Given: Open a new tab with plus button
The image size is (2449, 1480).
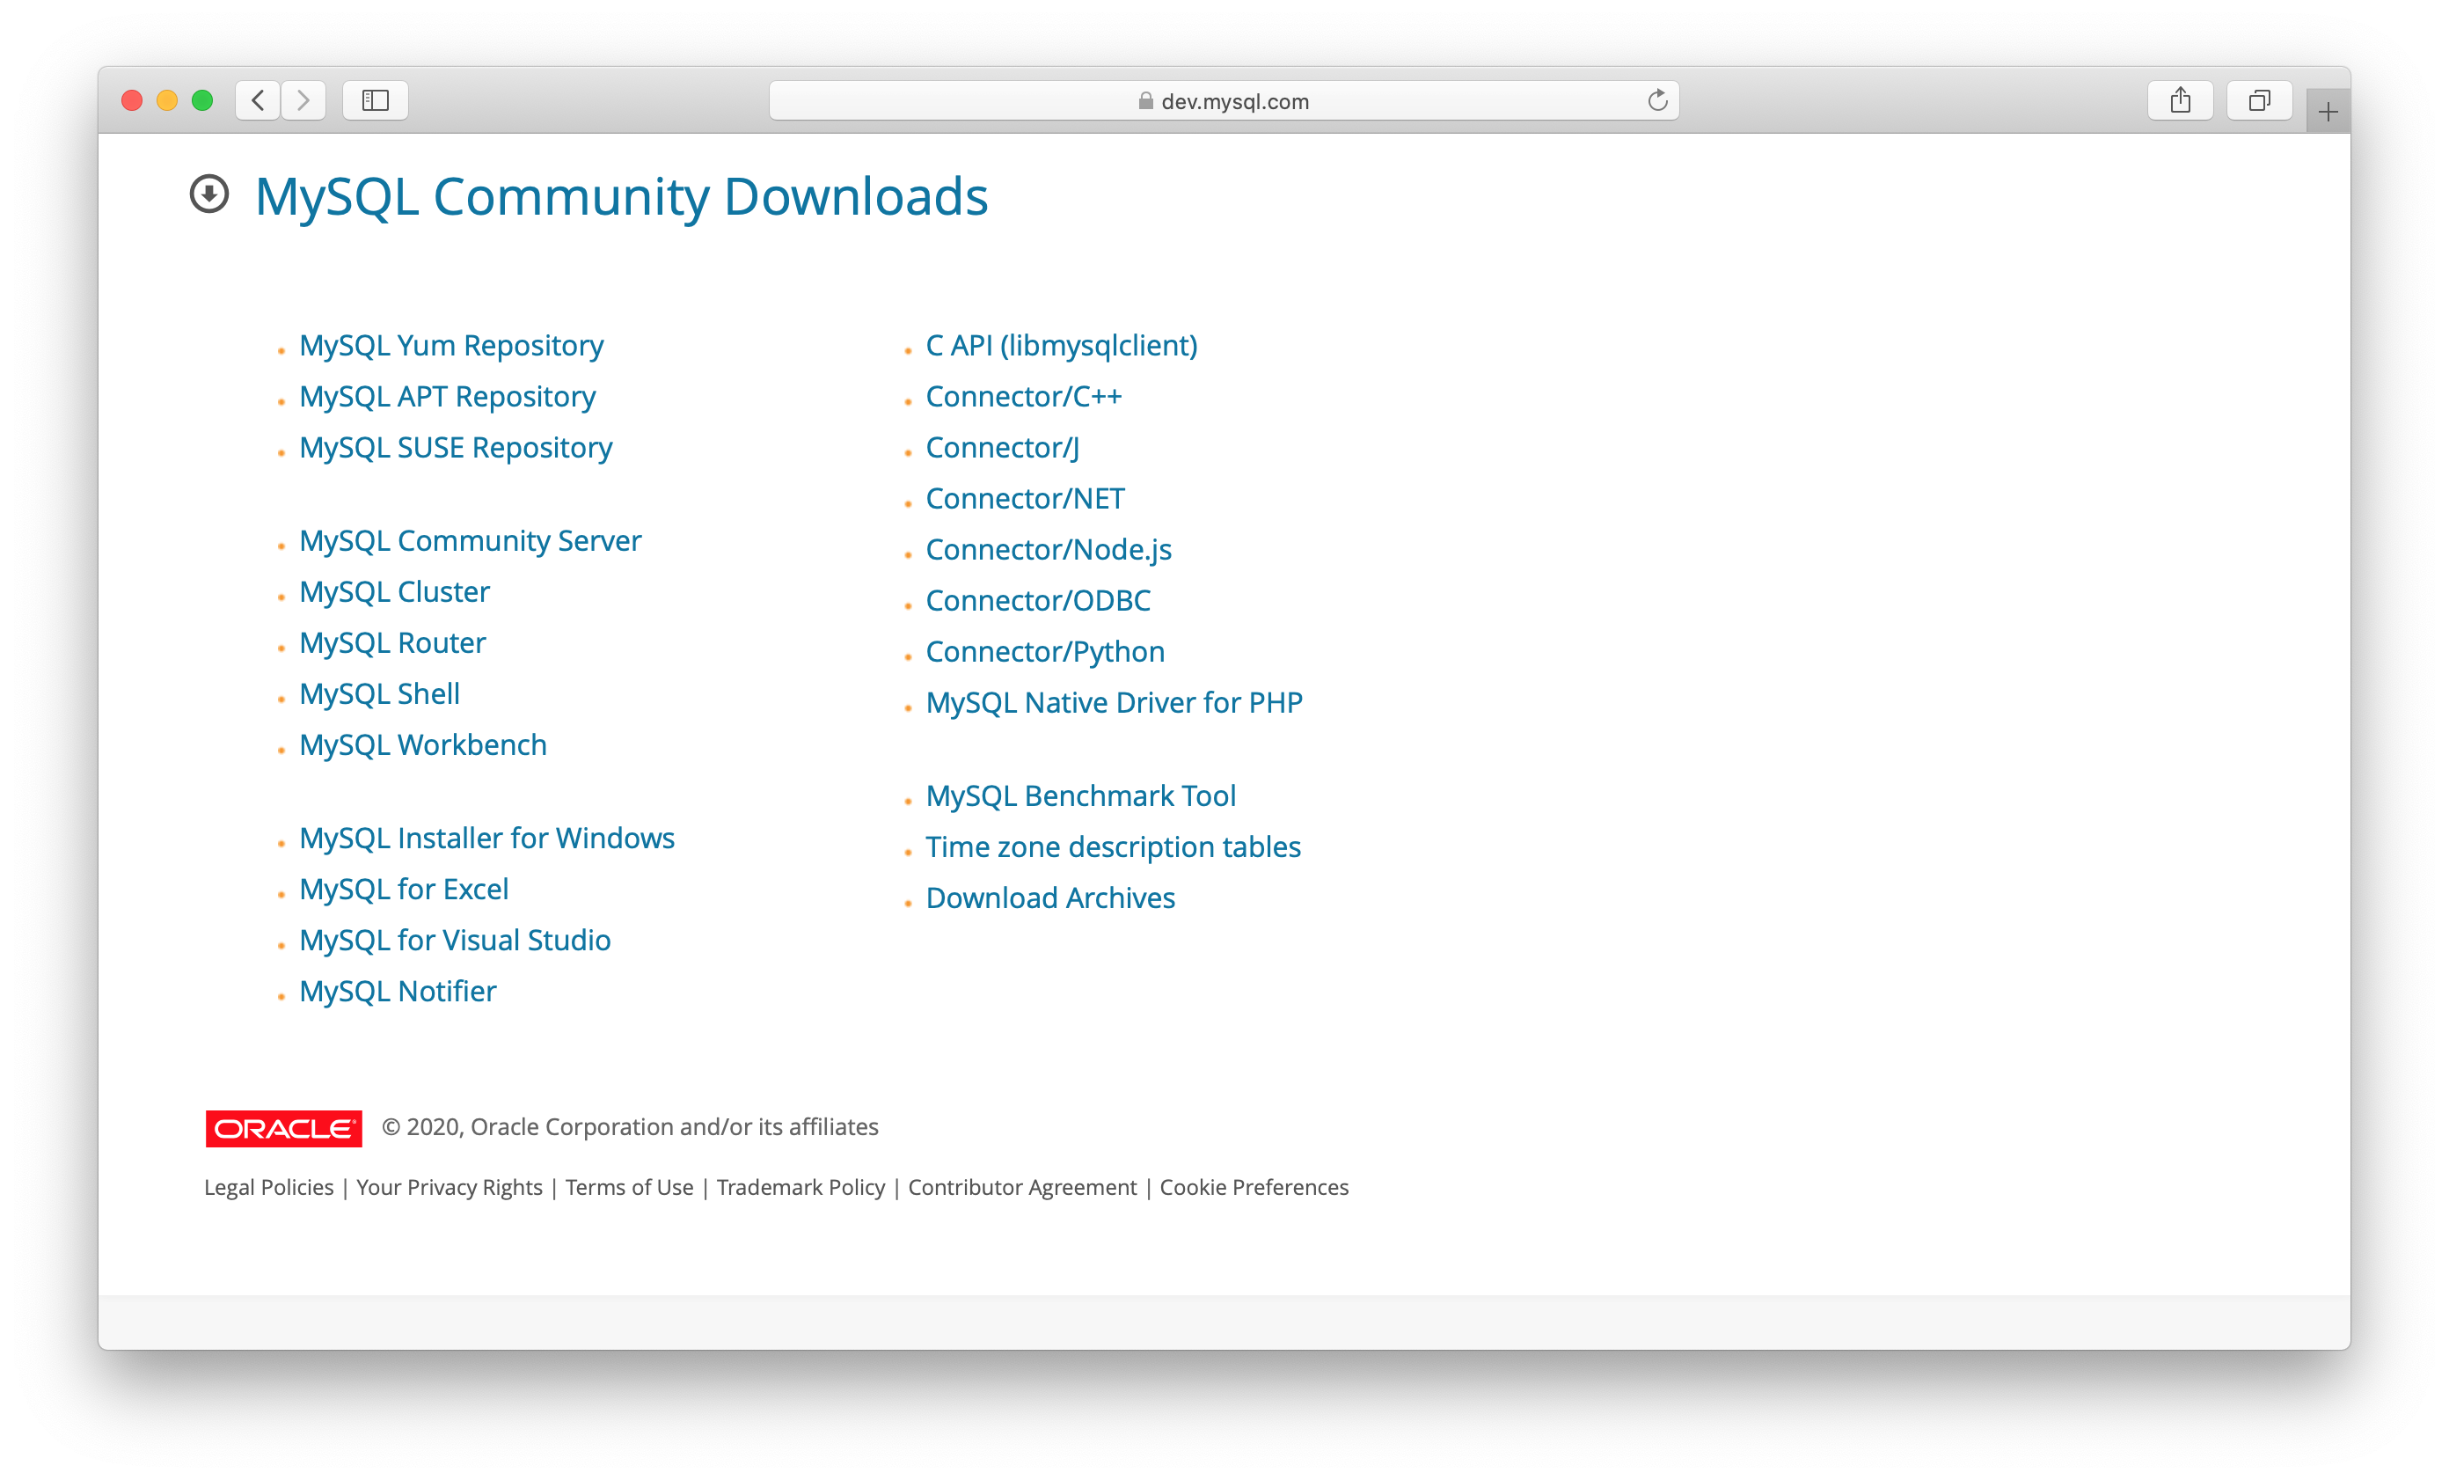Looking at the screenshot, I should pyautogui.click(x=2328, y=113).
